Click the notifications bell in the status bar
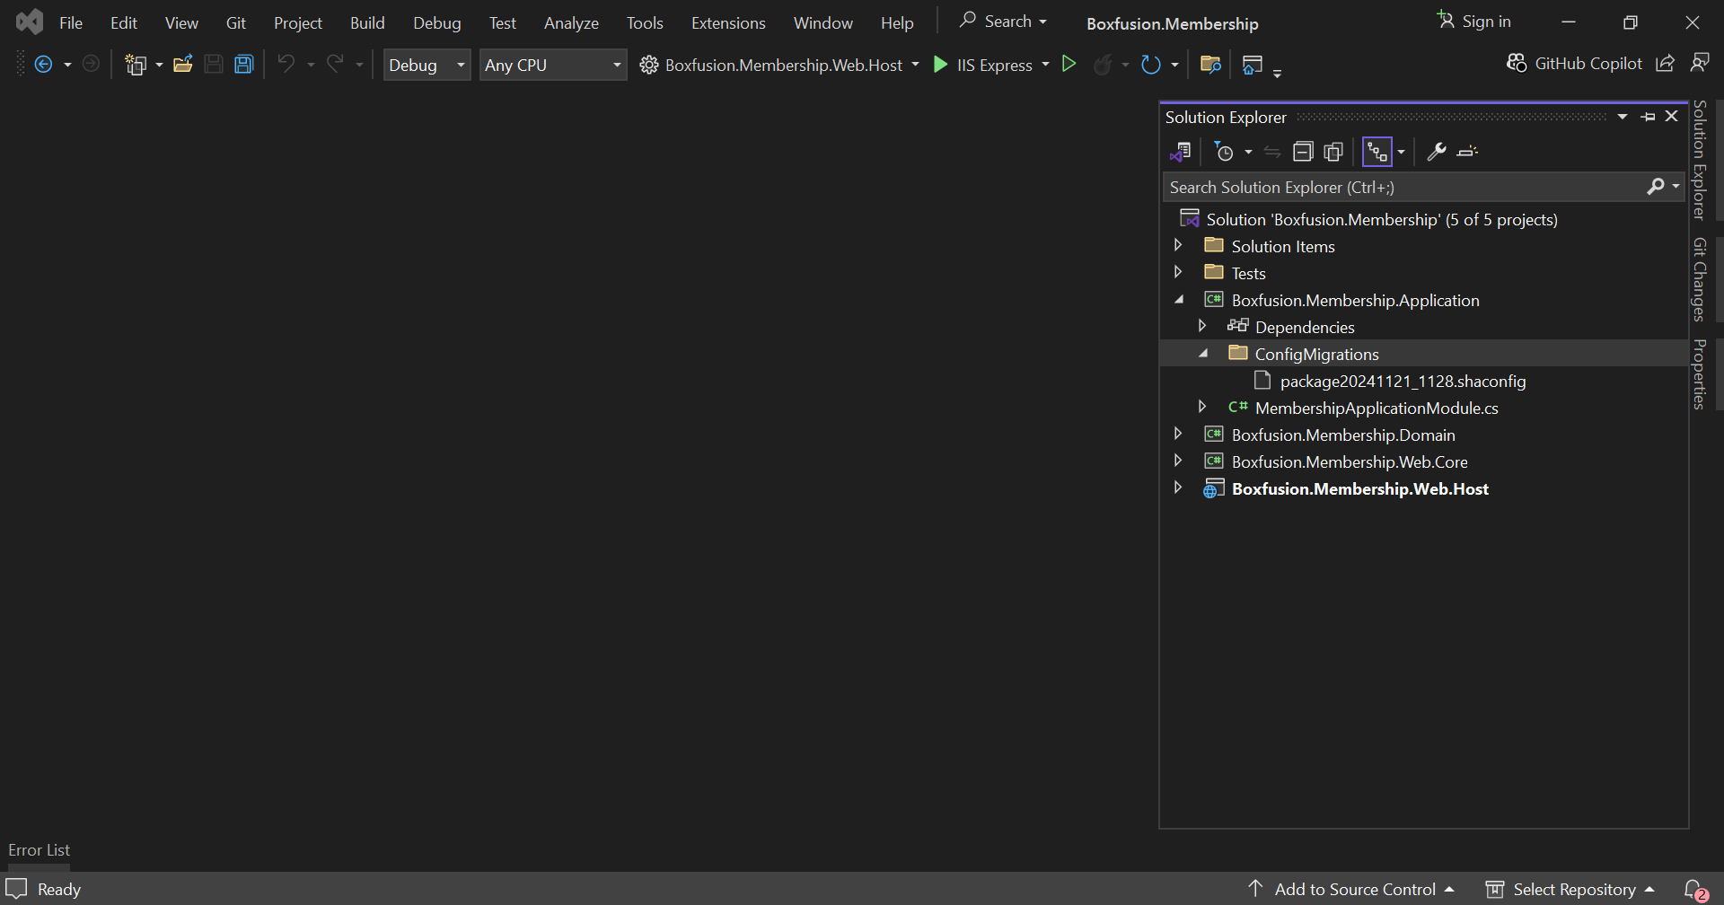Screen dimensions: 1724x905 (x=1694, y=890)
